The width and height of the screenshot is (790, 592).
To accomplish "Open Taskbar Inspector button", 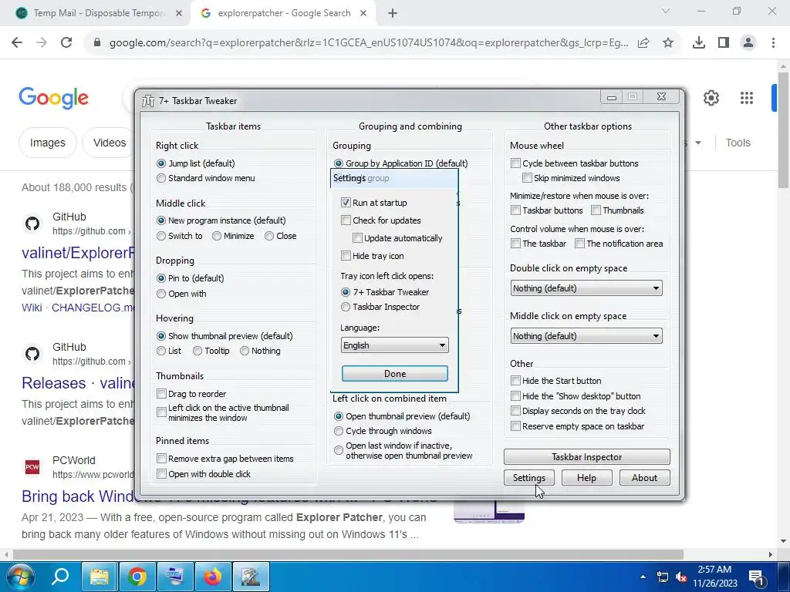I will (586, 457).
